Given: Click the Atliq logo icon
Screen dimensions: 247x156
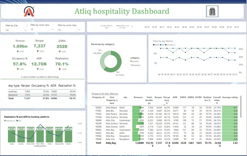Looking at the screenshot, I should 29,11.
